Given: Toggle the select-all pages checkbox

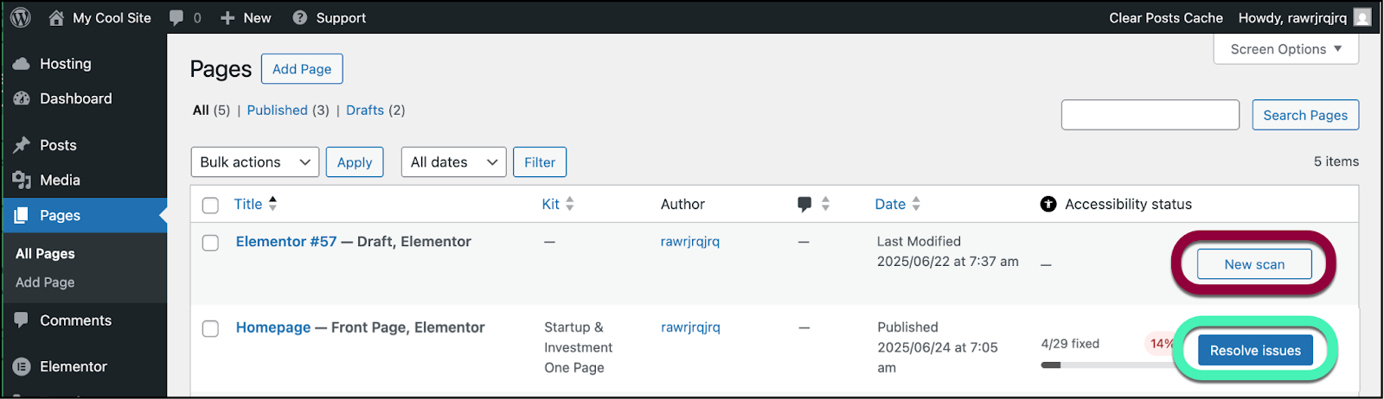Looking at the screenshot, I should point(210,205).
